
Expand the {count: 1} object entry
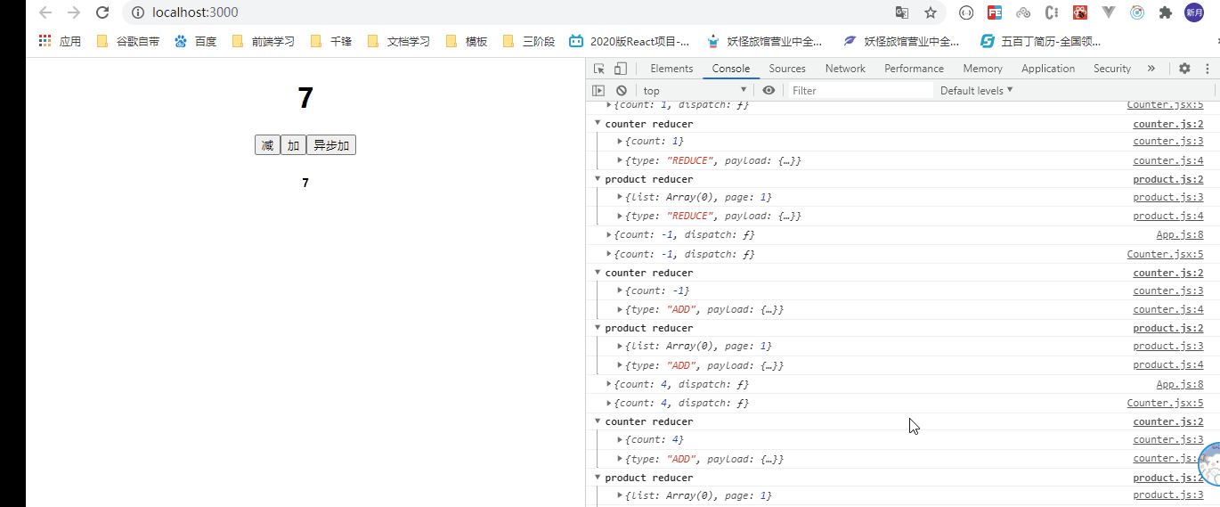(x=621, y=142)
